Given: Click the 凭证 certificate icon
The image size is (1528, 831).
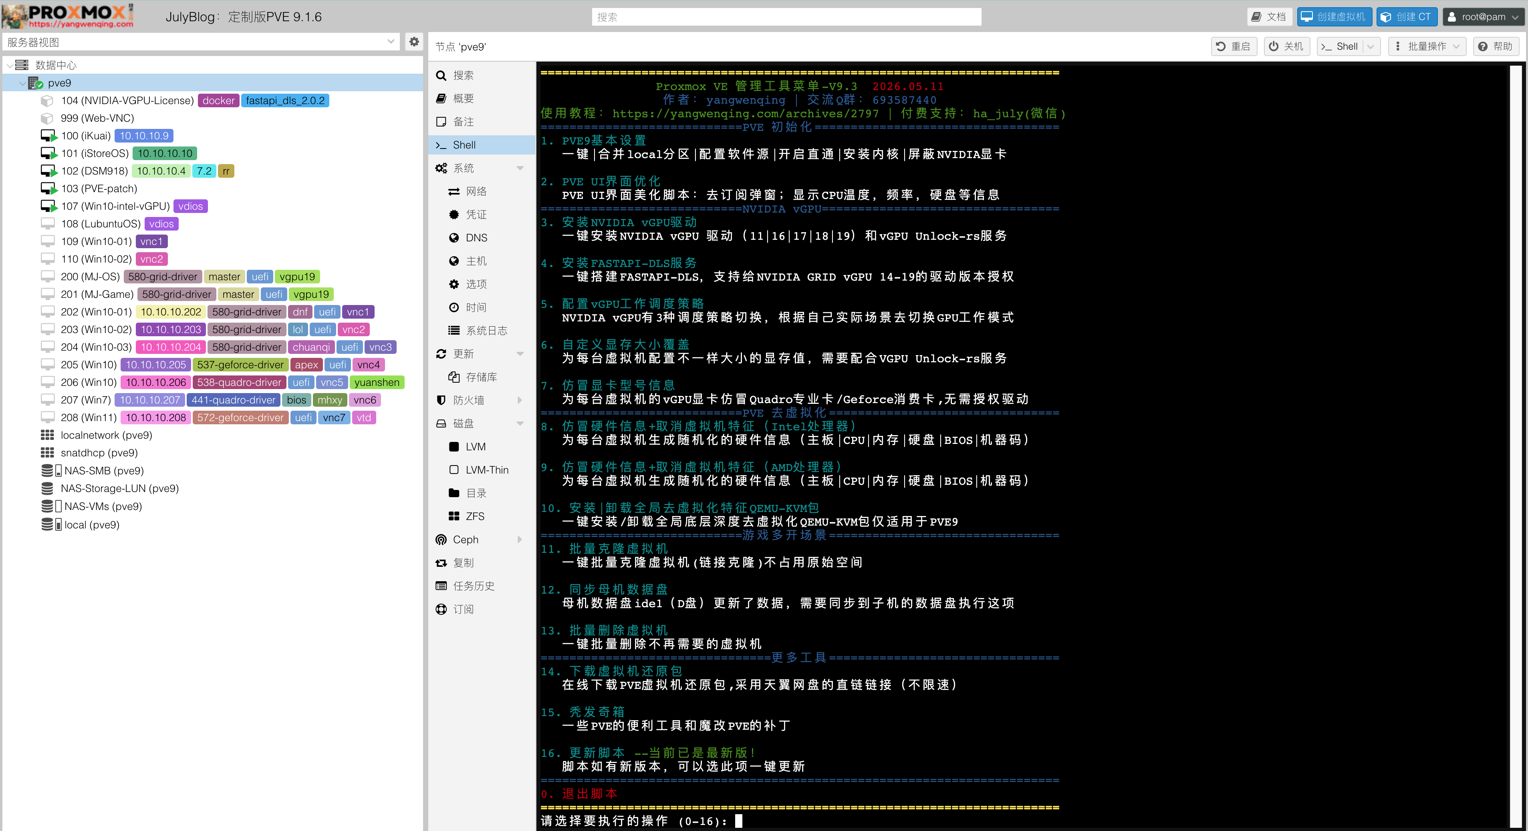Looking at the screenshot, I should coord(454,215).
